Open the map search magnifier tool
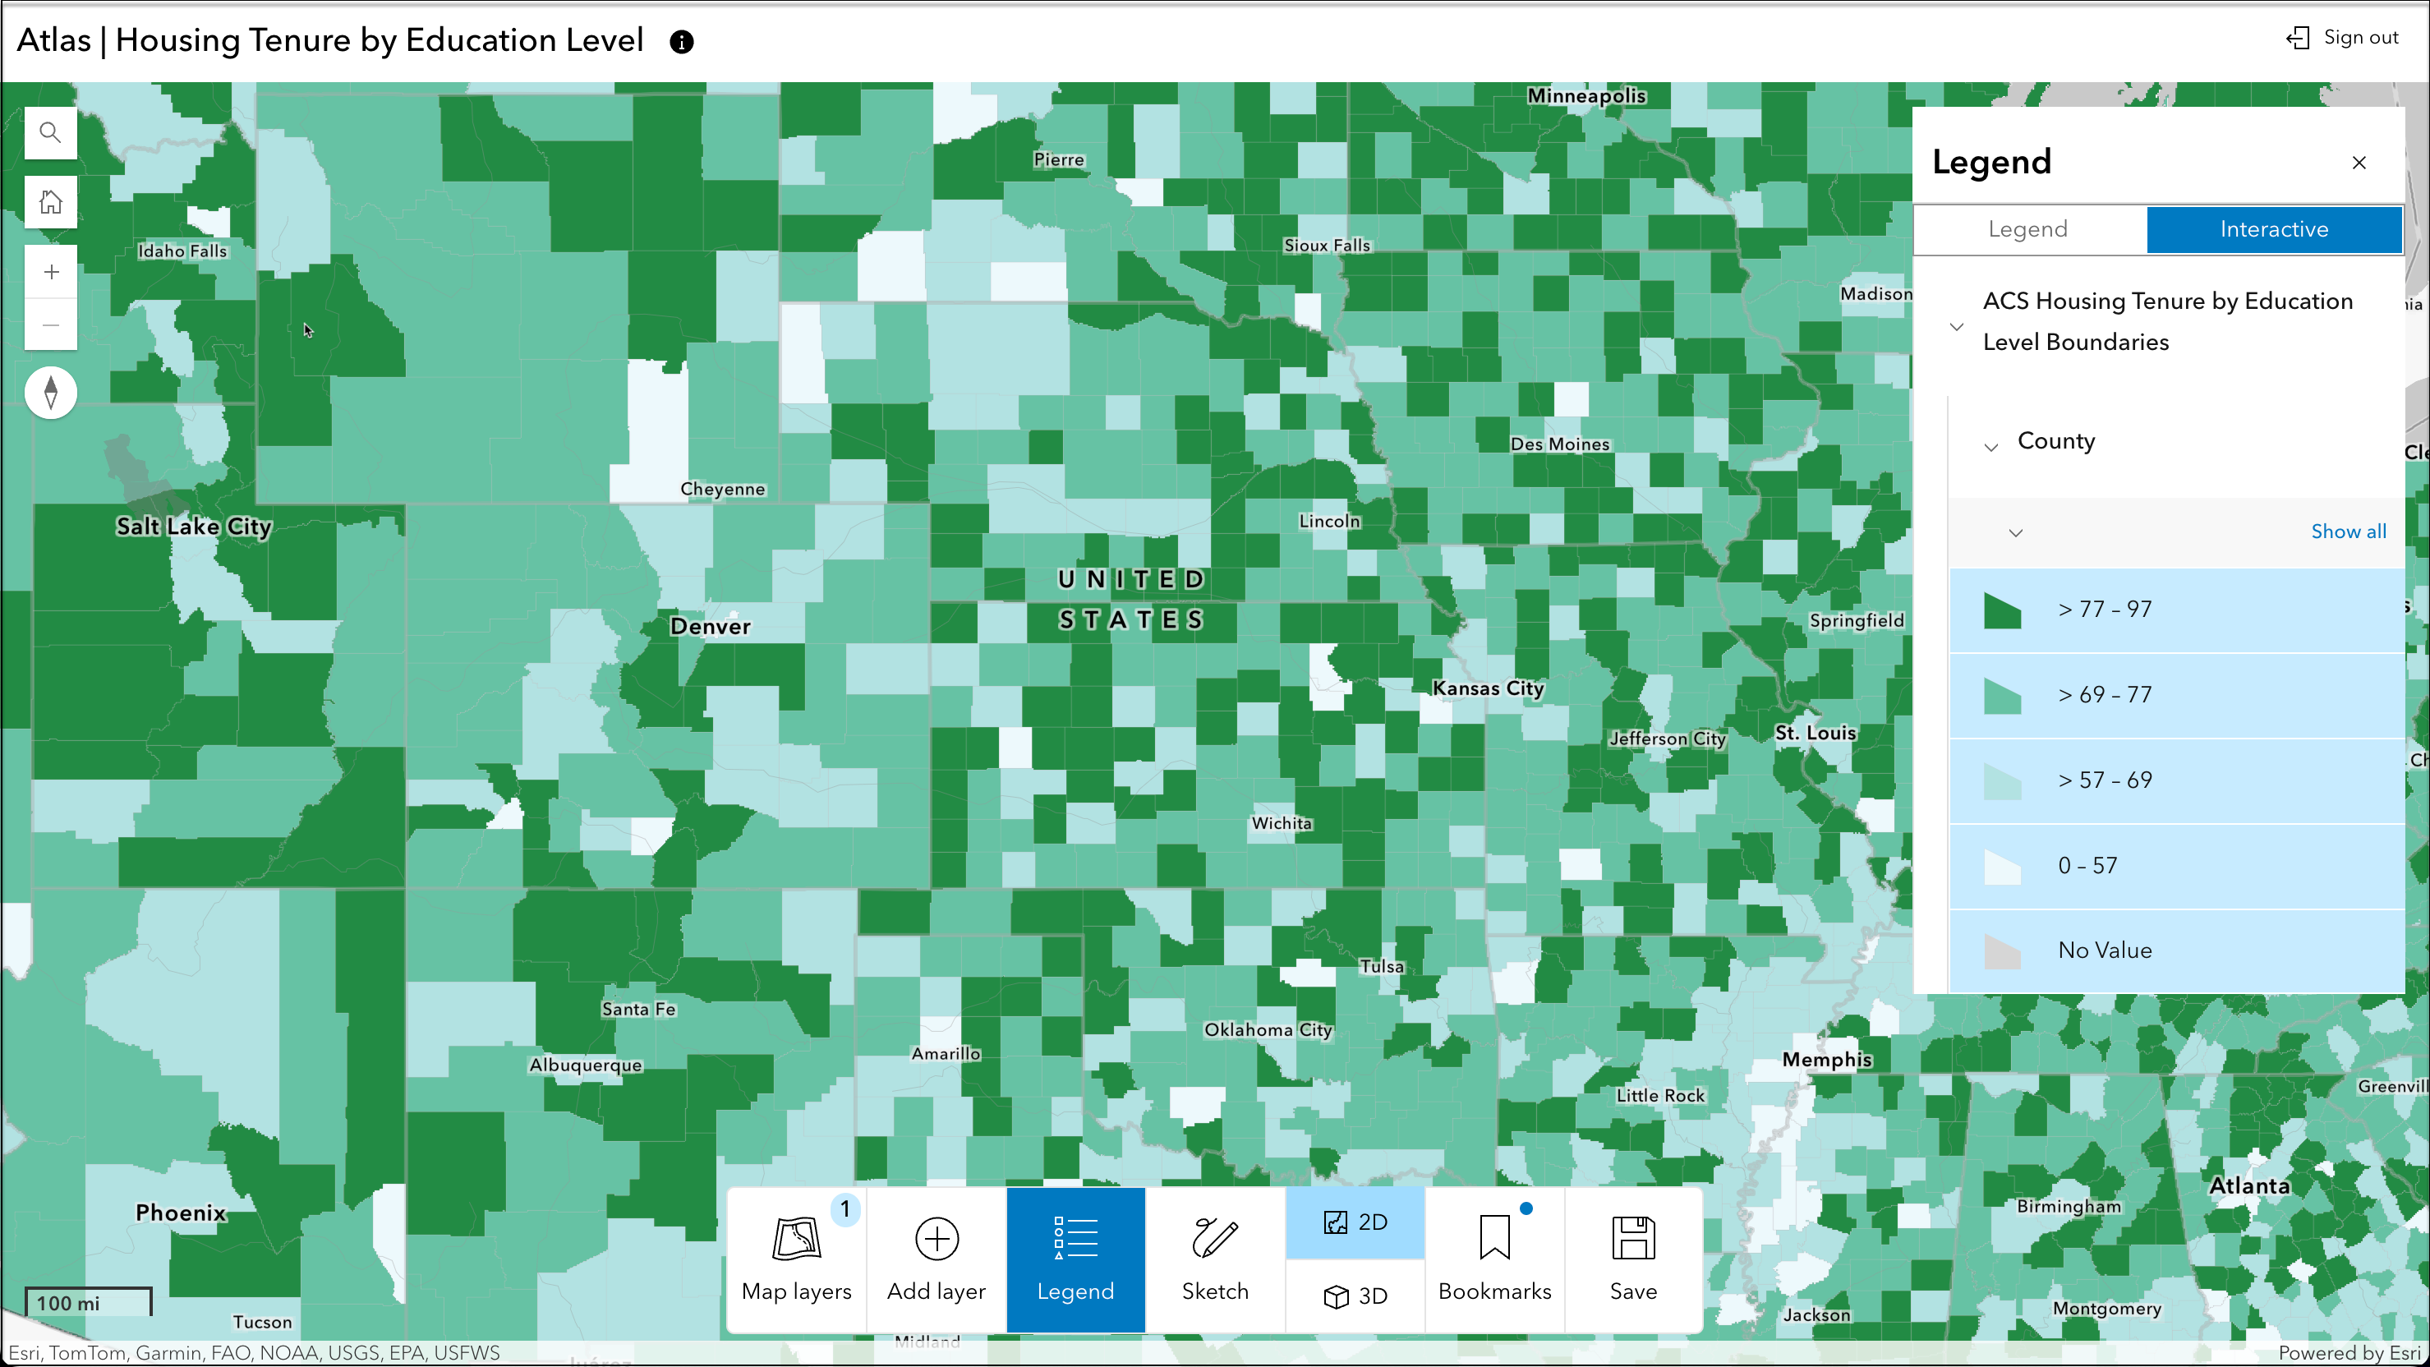 pyautogui.click(x=51, y=133)
